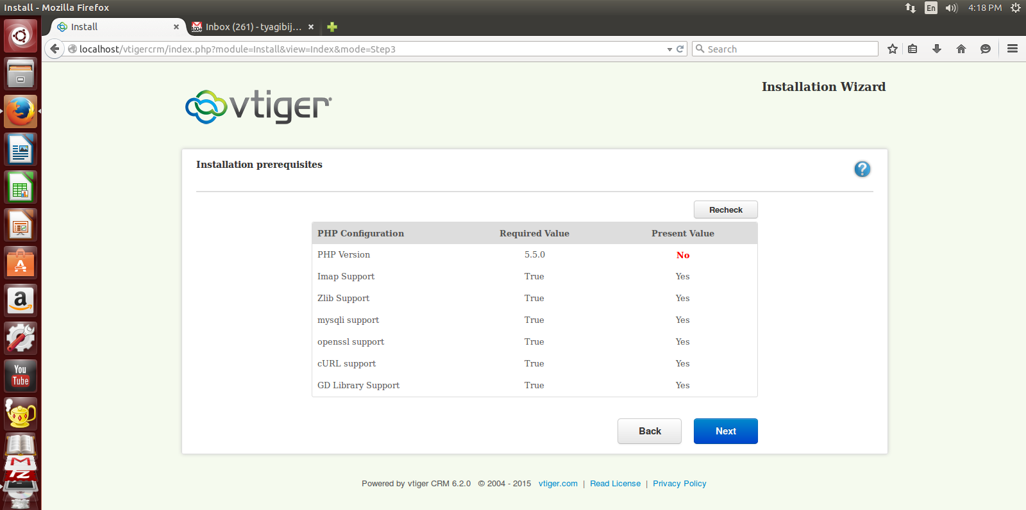Click the red 'No' PHP Version value
The image size is (1026, 510).
tap(683, 255)
